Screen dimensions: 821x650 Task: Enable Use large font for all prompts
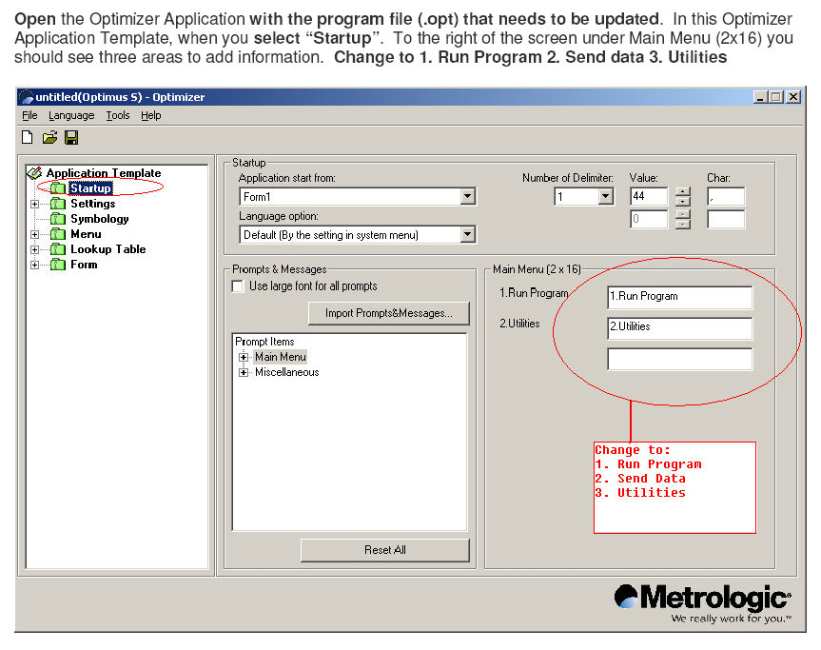tap(238, 286)
